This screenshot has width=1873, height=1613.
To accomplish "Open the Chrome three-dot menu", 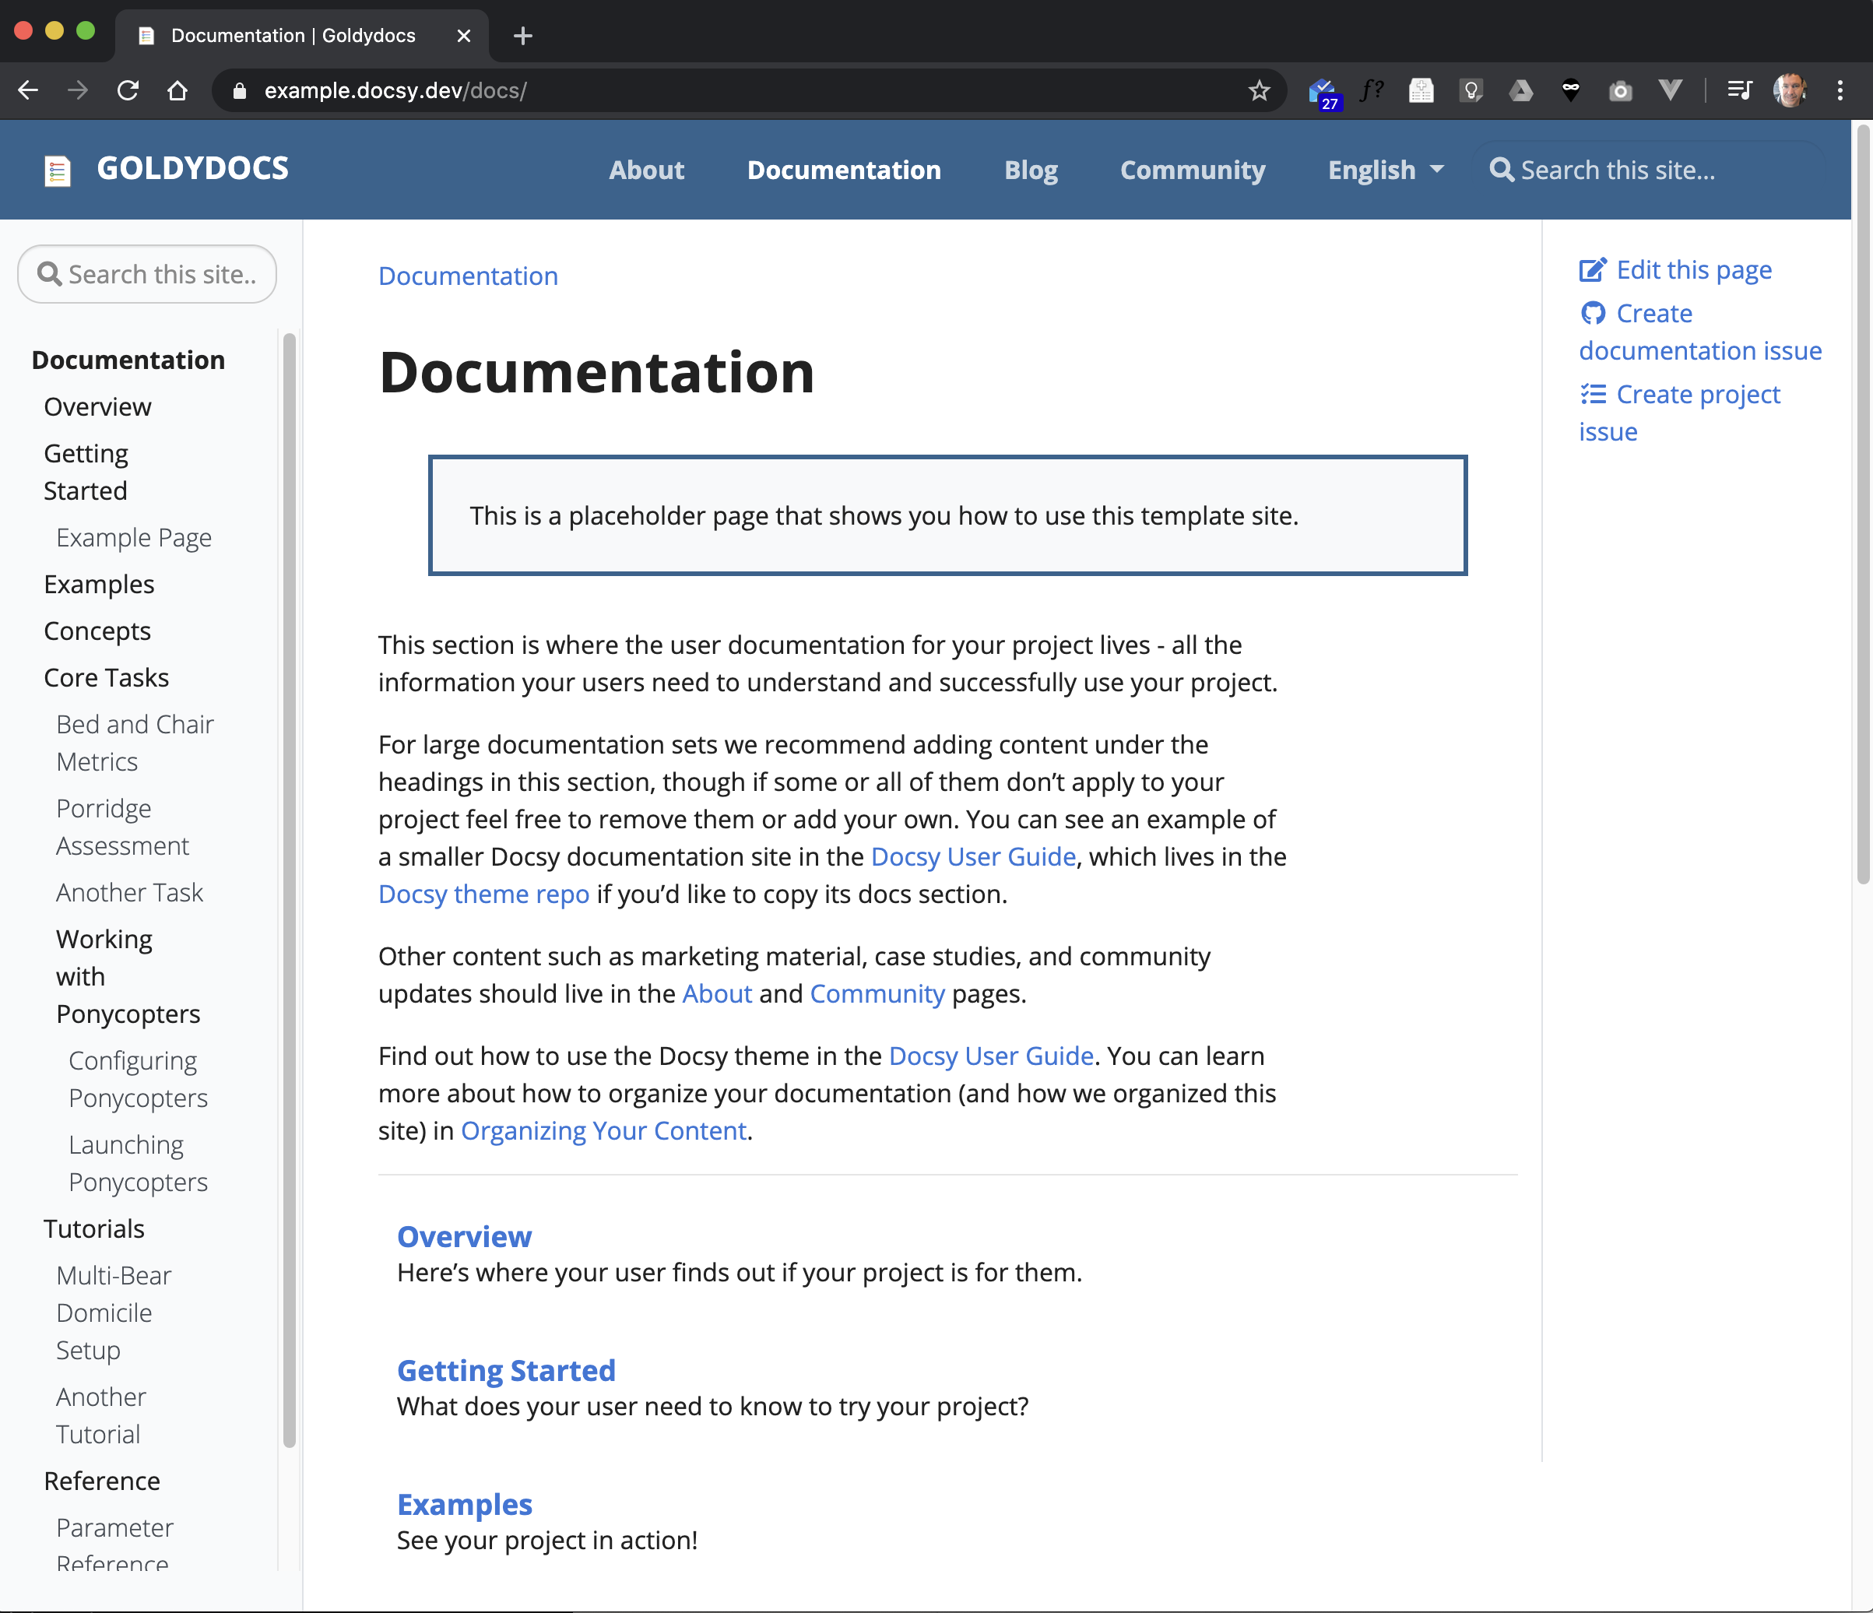I will pos(1841,90).
